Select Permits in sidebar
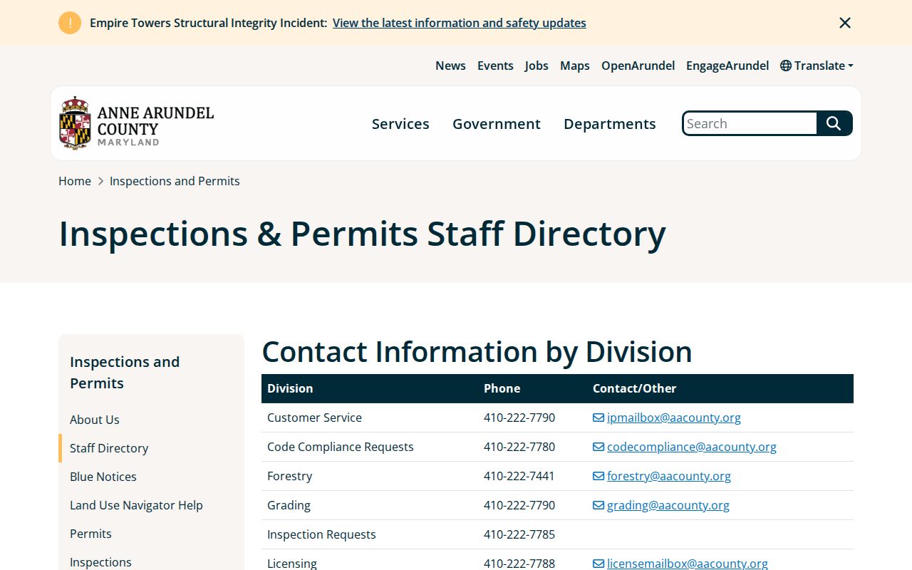This screenshot has width=912, height=570. [90, 534]
